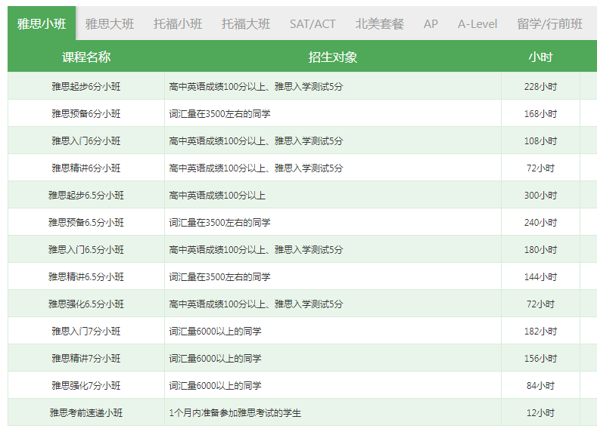Open the 托福小班 tab

point(178,23)
